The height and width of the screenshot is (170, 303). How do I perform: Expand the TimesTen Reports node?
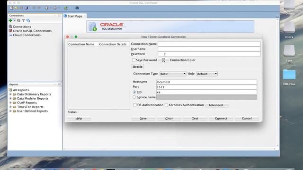[x=10, y=107]
